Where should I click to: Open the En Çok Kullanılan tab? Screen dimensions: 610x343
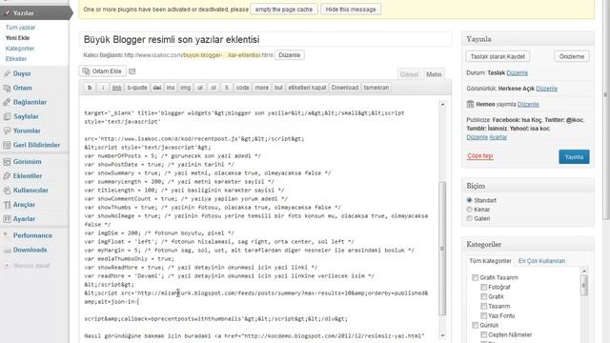[541, 261]
